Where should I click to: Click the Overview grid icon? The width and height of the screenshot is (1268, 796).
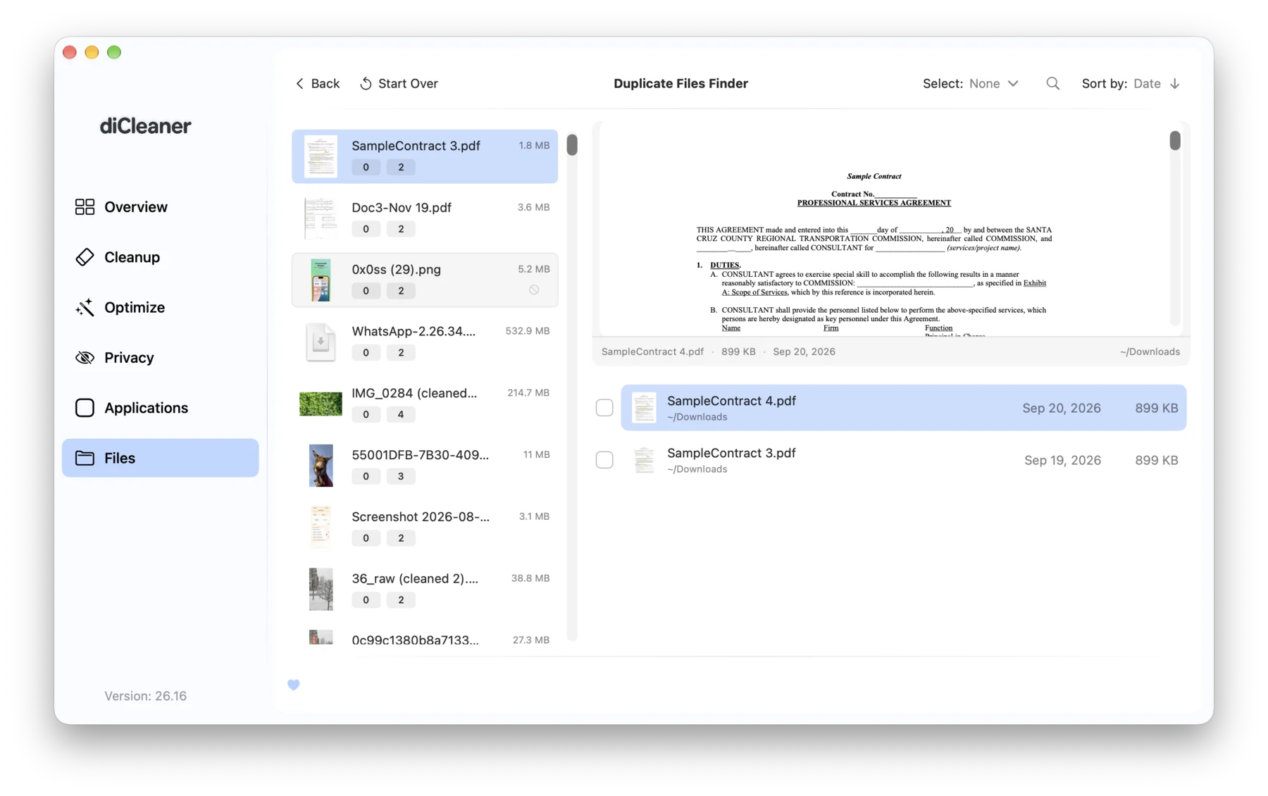click(x=85, y=206)
